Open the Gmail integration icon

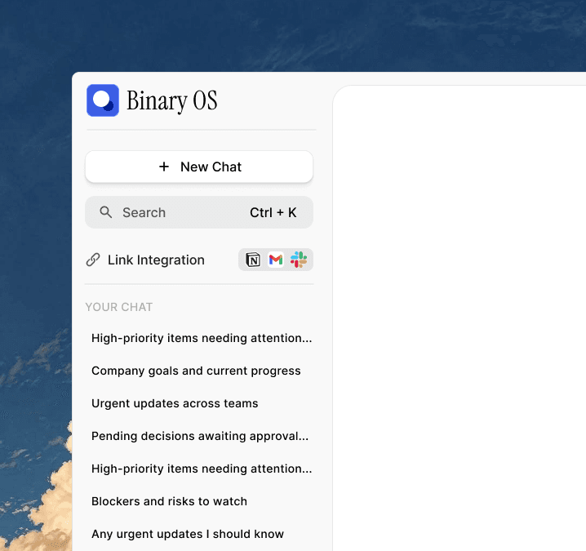pyautogui.click(x=276, y=260)
